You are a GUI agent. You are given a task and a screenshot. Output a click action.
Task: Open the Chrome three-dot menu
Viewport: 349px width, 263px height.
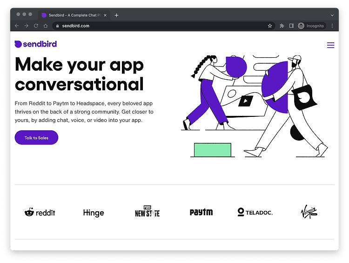(332, 26)
